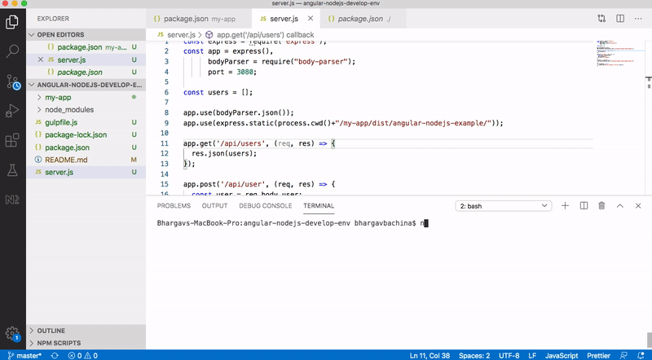Image resolution: width=652 pixels, height=360 pixels.
Task: Open editor More Actions ellipsis
Action: [638, 18]
